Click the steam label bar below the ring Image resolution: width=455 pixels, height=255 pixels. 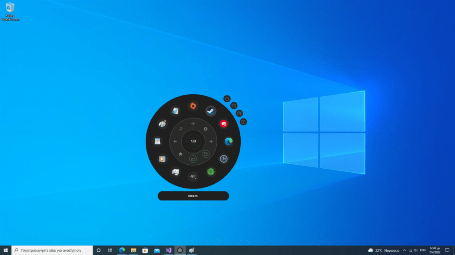(193, 196)
